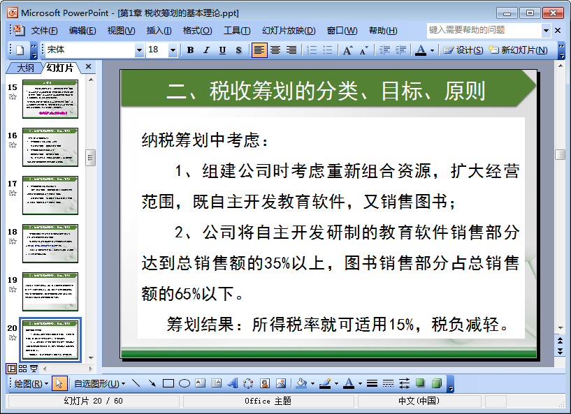Select the Oval drawing tool
Viewport: 571px width, 414px height.
point(185,383)
